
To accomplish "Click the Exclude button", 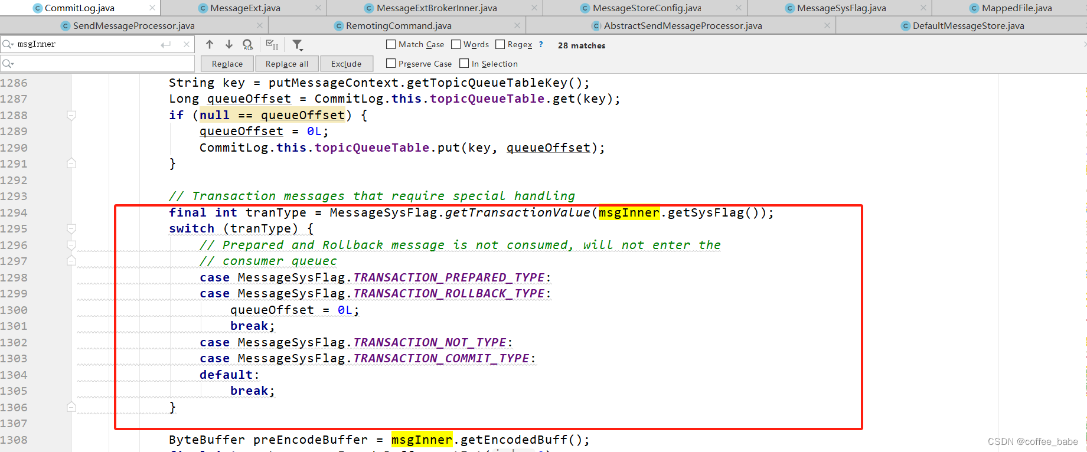I will click(347, 64).
